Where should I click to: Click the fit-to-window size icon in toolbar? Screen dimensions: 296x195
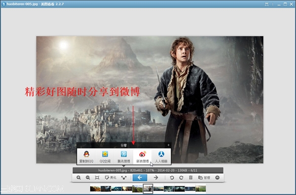coord(97,177)
